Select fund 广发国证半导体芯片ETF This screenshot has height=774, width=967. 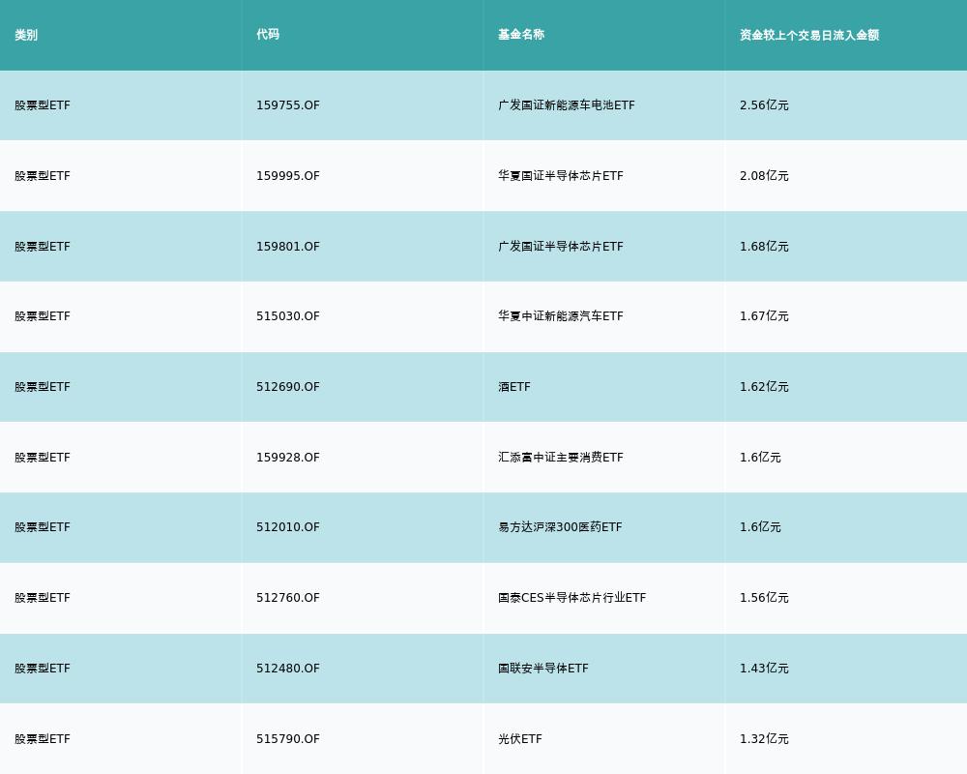click(561, 247)
